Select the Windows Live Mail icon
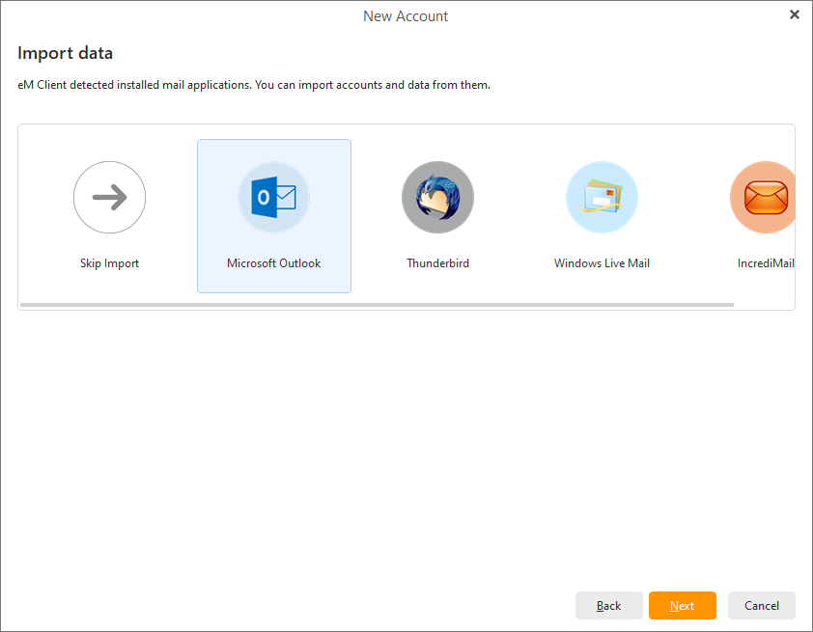Screen dimensions: 813x632 (602, 198)
